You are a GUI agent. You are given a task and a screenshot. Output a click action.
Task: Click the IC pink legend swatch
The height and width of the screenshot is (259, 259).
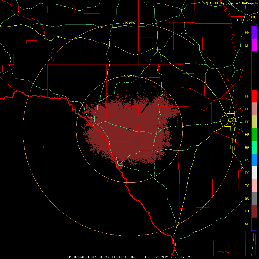[x=254, y=186]
